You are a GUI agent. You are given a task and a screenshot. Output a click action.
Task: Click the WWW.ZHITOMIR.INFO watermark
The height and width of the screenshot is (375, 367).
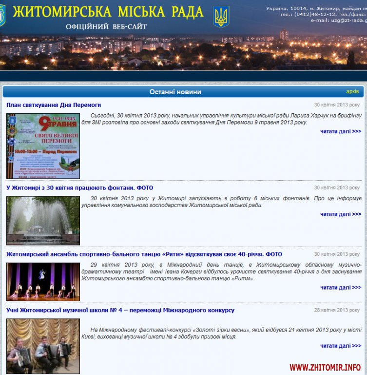click(x=325, y=367)
